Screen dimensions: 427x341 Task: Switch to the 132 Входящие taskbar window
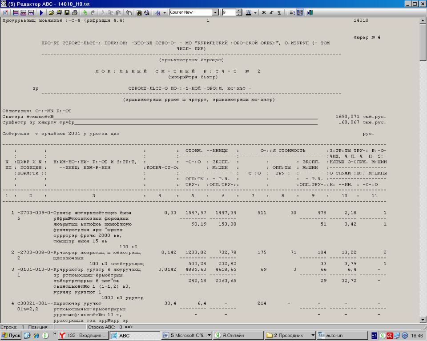[x=83, y=335]
